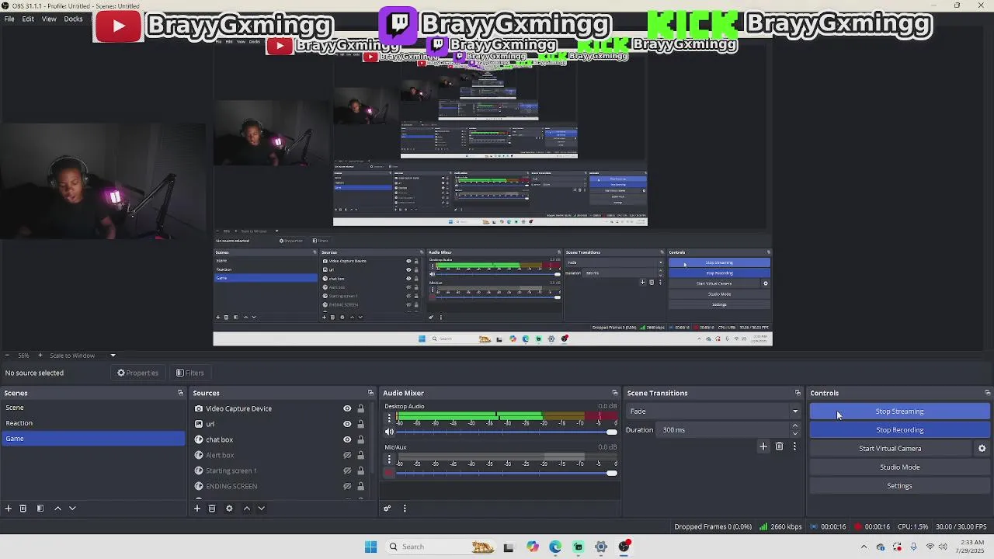
Task: Float the Scenes dock panel
Action: [x=180, y=393]
